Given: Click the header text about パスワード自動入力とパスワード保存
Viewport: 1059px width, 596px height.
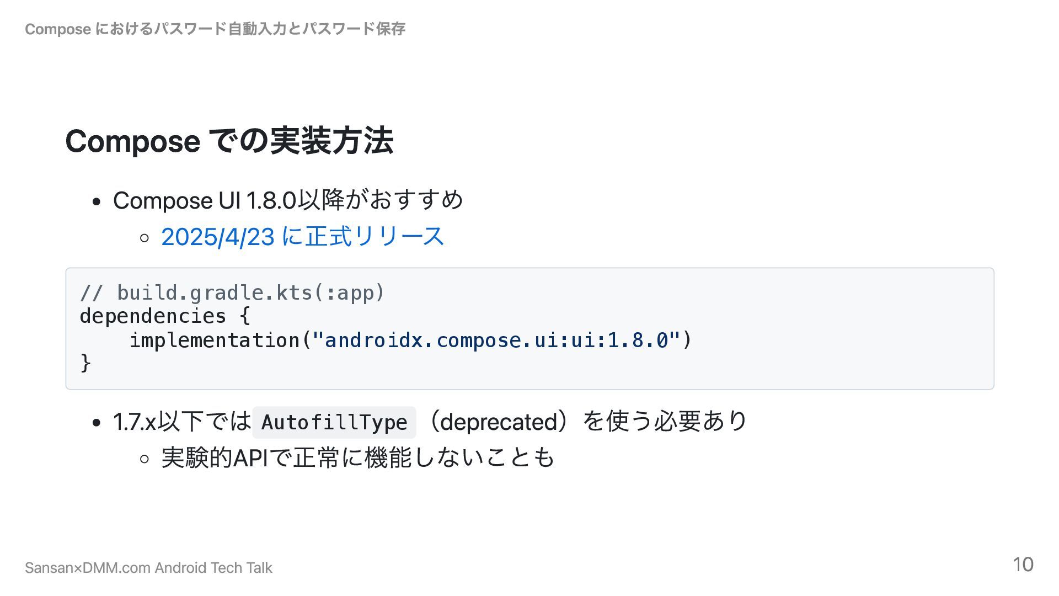Looking at the screenshot, I should 215,29.
